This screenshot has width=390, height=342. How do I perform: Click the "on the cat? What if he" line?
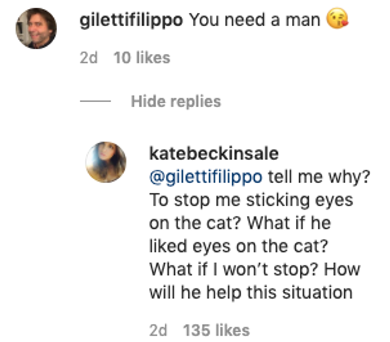click(240, 223)
